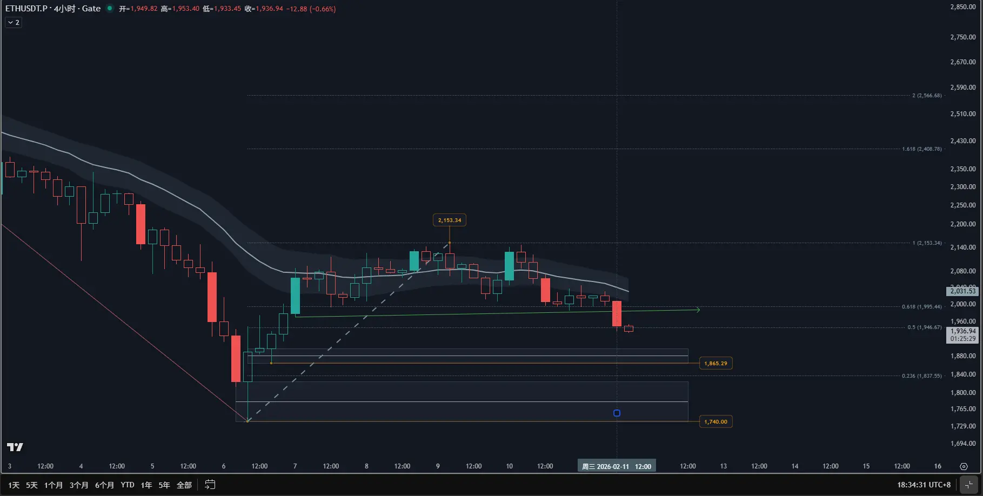Click the change value −12.88 (−0.66%)
Image resolution: width=983 pixels, height=496 pixels.
tap(311, 9)
